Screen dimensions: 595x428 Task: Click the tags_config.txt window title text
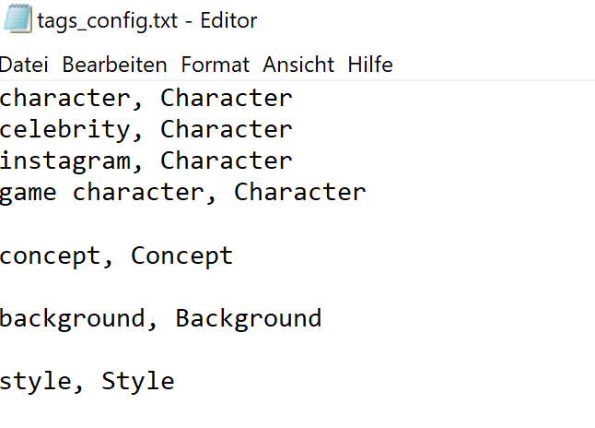tap(147, 20)
